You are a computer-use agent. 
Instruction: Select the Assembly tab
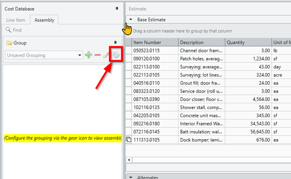tap(44, 20)
